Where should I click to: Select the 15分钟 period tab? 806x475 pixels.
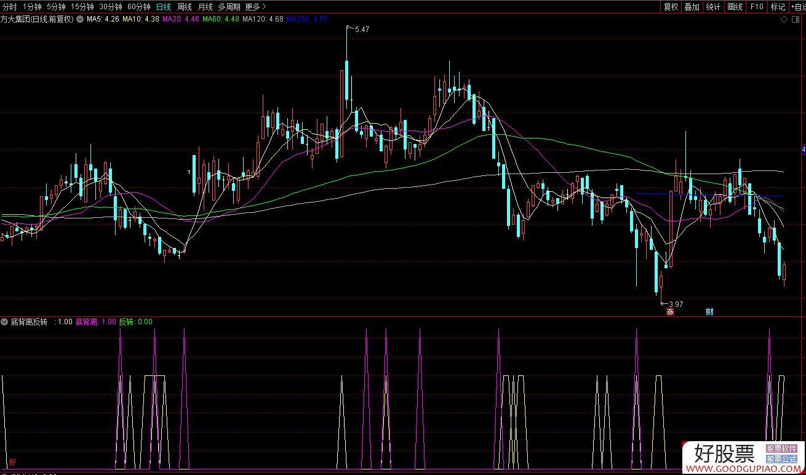[x=82, y=7]
